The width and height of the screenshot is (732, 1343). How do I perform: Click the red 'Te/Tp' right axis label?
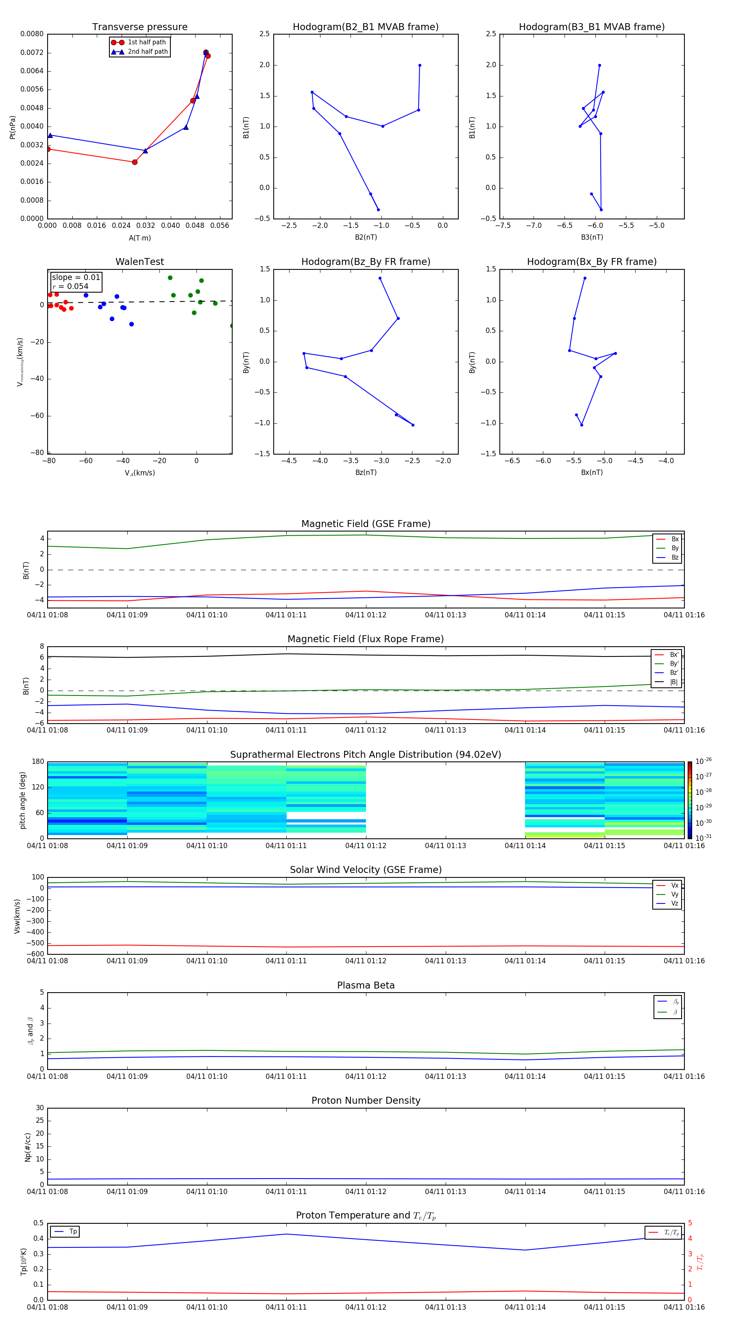tap(700, 1262)
